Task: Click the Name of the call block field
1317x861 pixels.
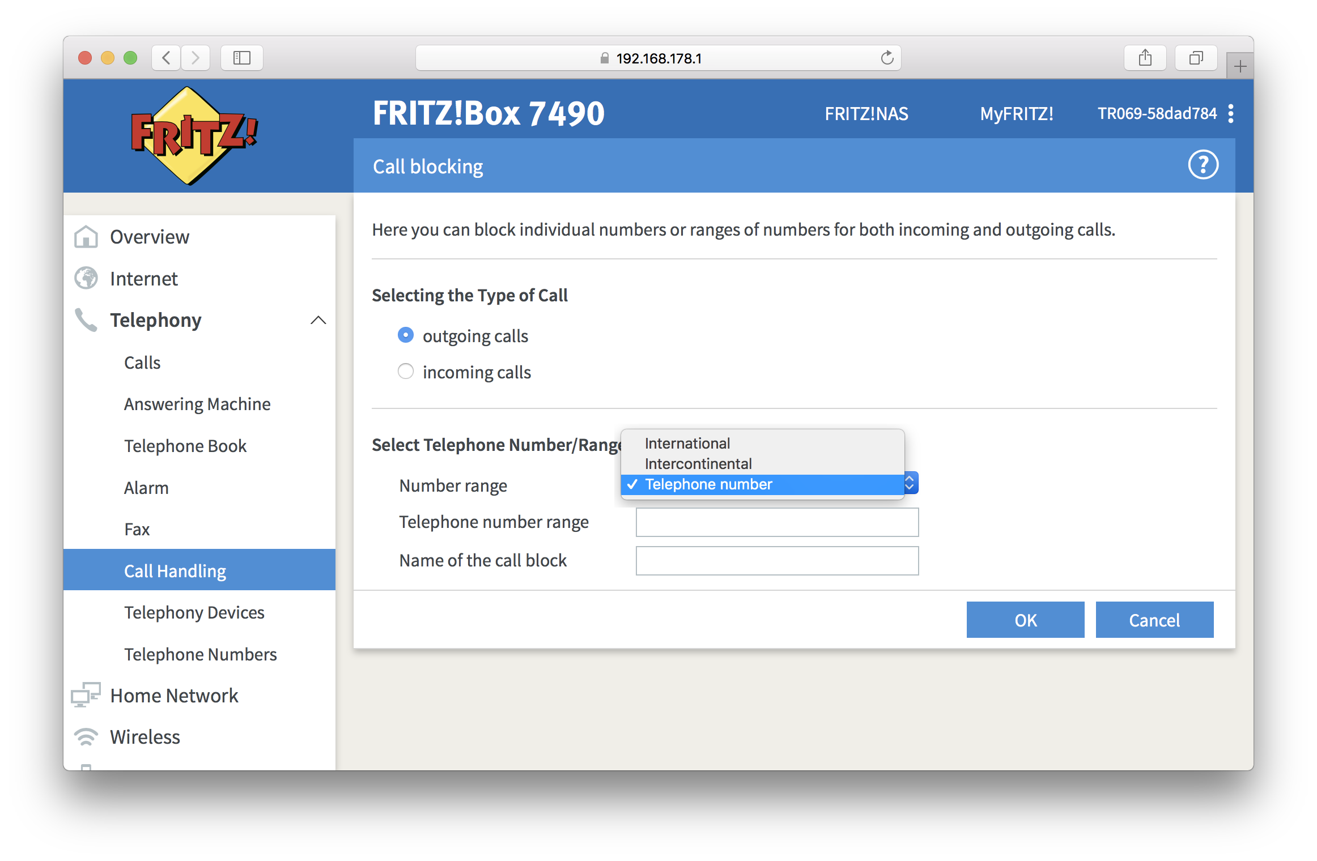Action: tap(777, 560)
